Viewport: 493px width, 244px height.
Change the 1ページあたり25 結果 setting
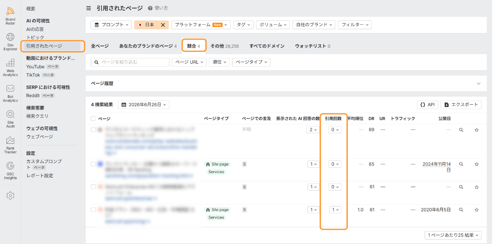(x=453, y=235)
